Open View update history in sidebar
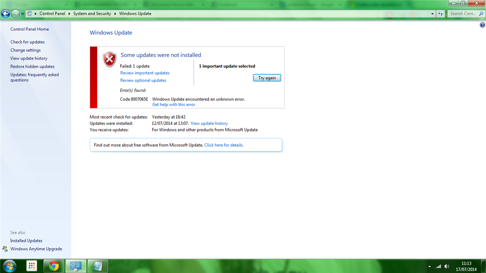 [x=29, y=58]
